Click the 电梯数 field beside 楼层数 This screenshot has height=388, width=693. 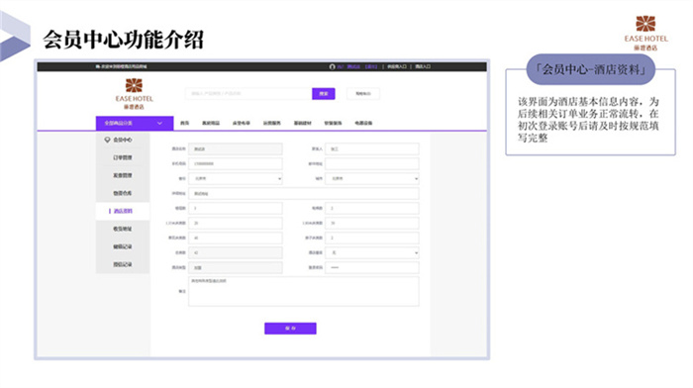pyautogui.click(x=372, y=208)
